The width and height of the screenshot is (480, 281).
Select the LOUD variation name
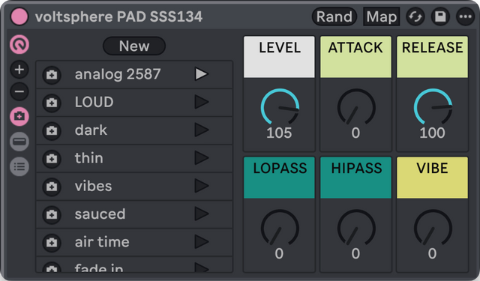click(94, 102)
